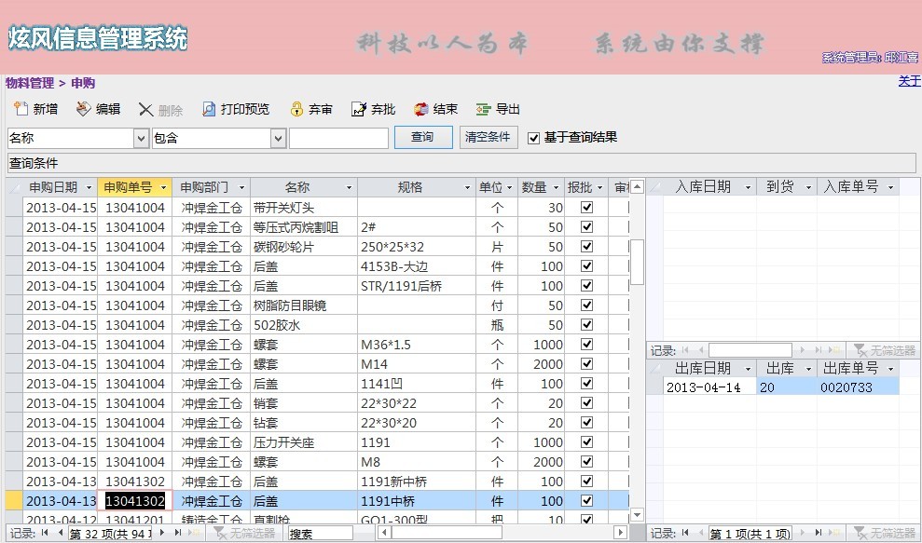Click the highlighted 13041302 cell

coord(134,501)
